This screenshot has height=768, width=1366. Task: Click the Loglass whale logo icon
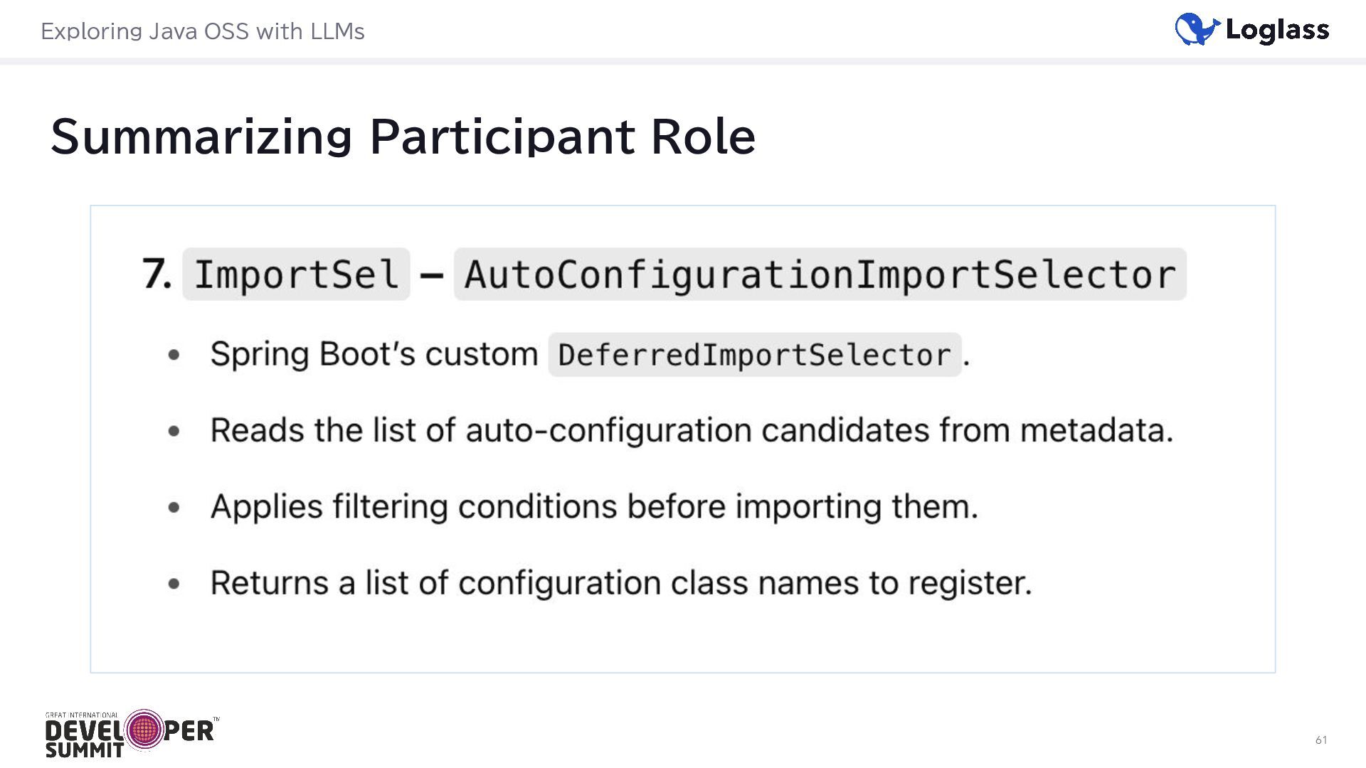[x=1197, y=29]
